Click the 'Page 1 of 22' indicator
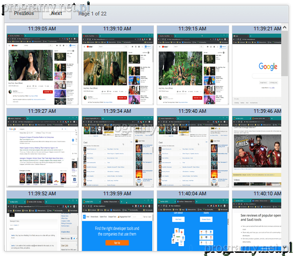Image resolution: width=293 pixels, height=256 pixels. [x=92, y=14]
